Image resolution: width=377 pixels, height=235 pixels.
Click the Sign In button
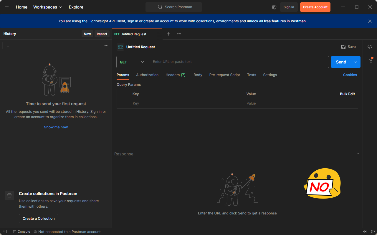pyautogui.click(x=289, y=7)
